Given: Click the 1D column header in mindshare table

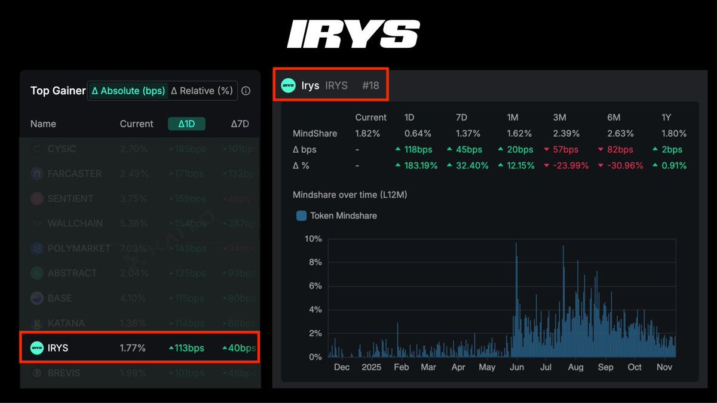Looking at the screenshot, I should point(410,118).
